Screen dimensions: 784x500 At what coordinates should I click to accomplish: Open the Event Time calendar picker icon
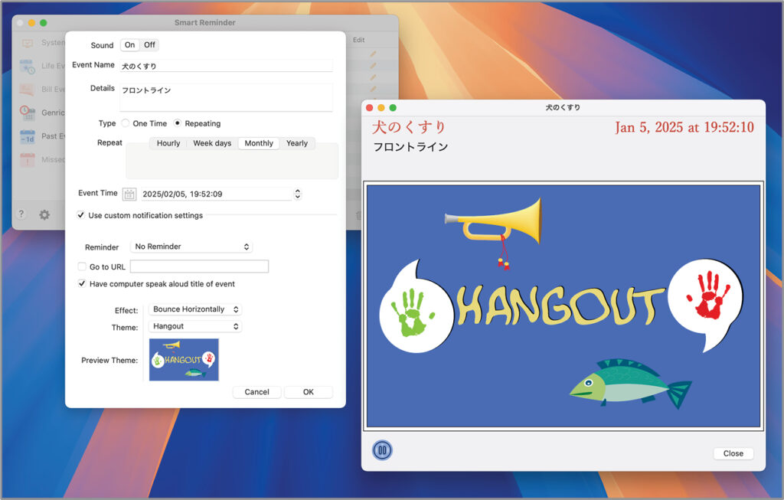(129, 194)
